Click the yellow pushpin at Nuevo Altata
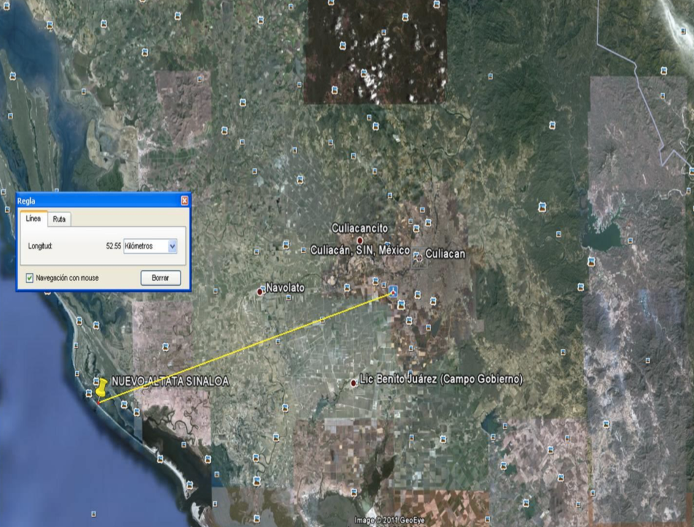The image size is (694, 527). (x=101, y=387)
